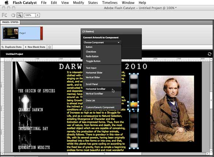This screenshot has height=157, width=214.
Task: Choose Text Input from the component list
Action: pos(102,68)
